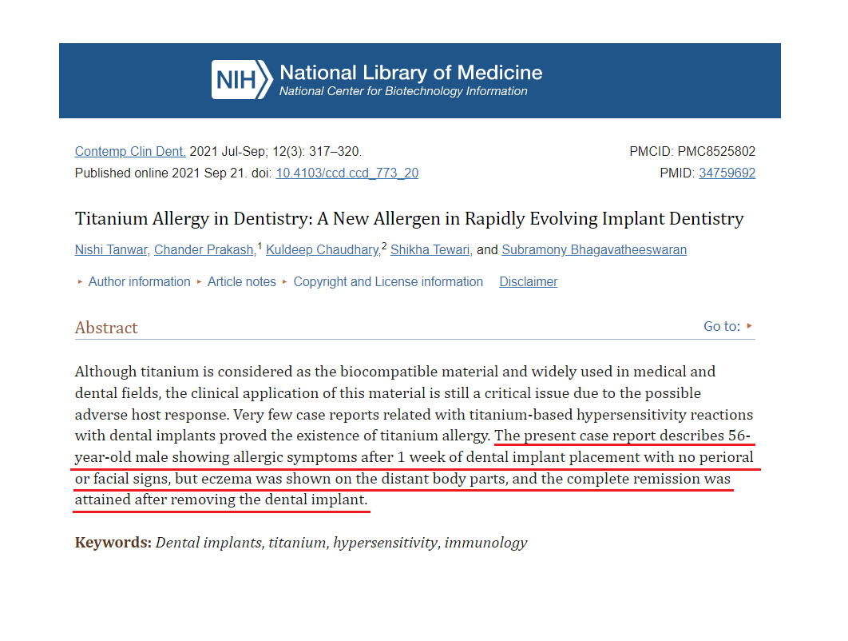Open author Shikha Tewari's link

(x=430, y=249)
